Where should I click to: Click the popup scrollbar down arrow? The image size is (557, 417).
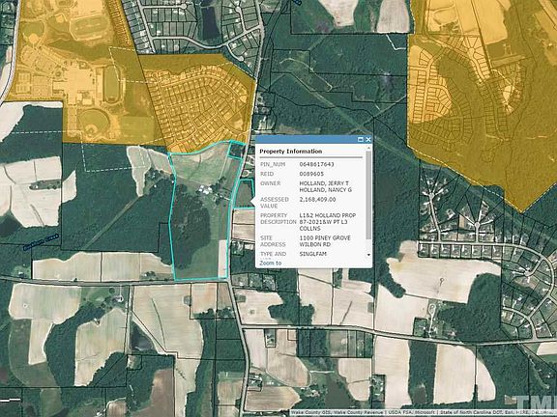pos(368,255)
